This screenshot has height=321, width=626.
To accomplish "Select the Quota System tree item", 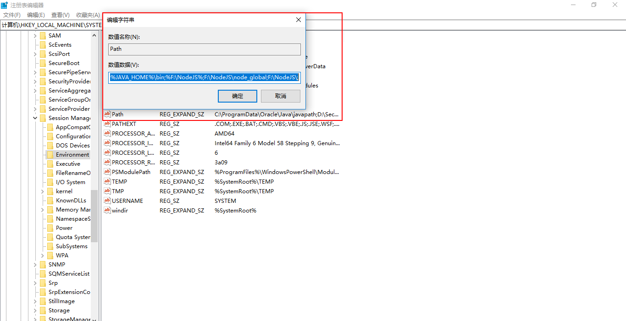I will [x=73, y=237].
